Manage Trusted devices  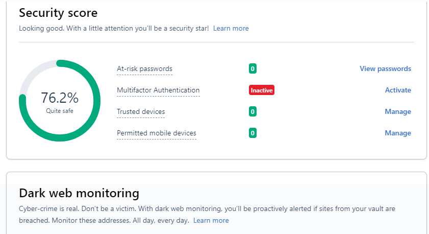tap(398, 111)
